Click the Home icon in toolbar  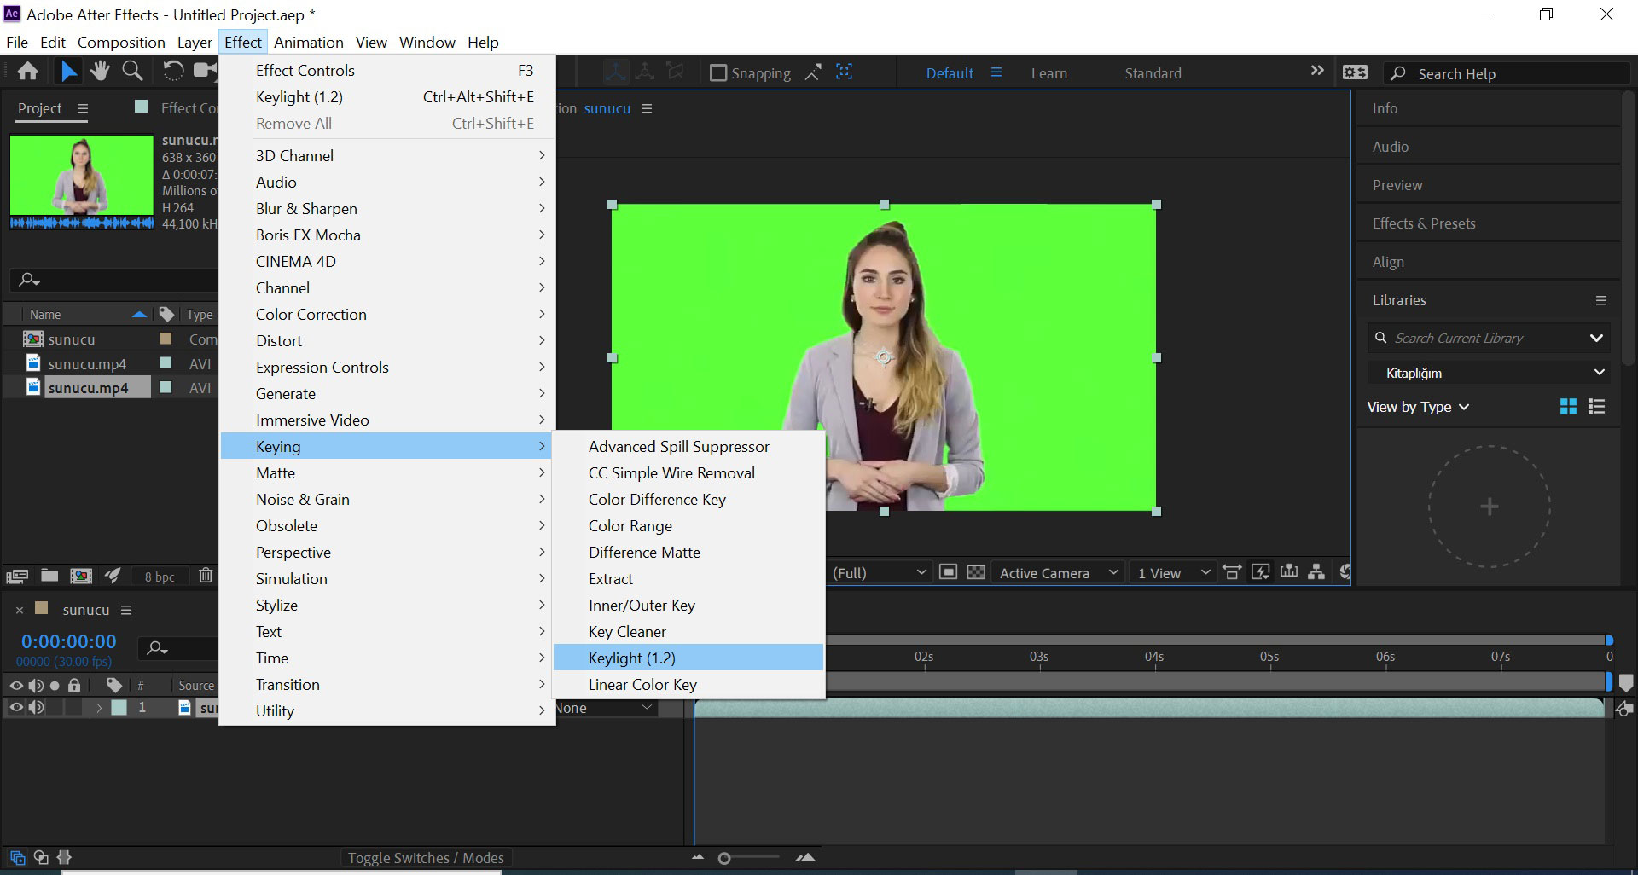pos(27,72)
